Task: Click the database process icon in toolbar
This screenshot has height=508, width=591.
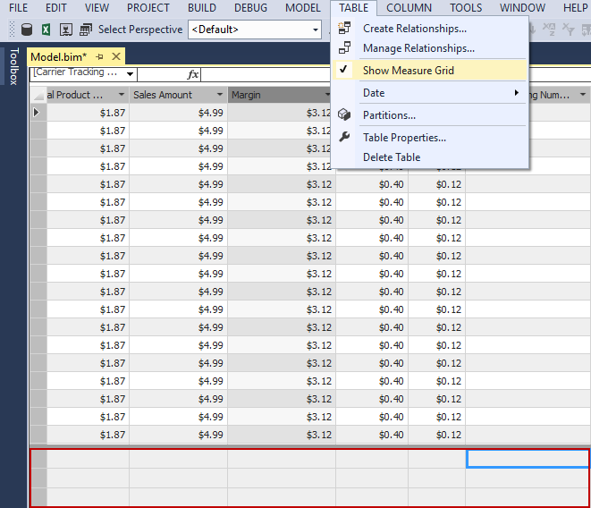Action: [x=27, y=30]
